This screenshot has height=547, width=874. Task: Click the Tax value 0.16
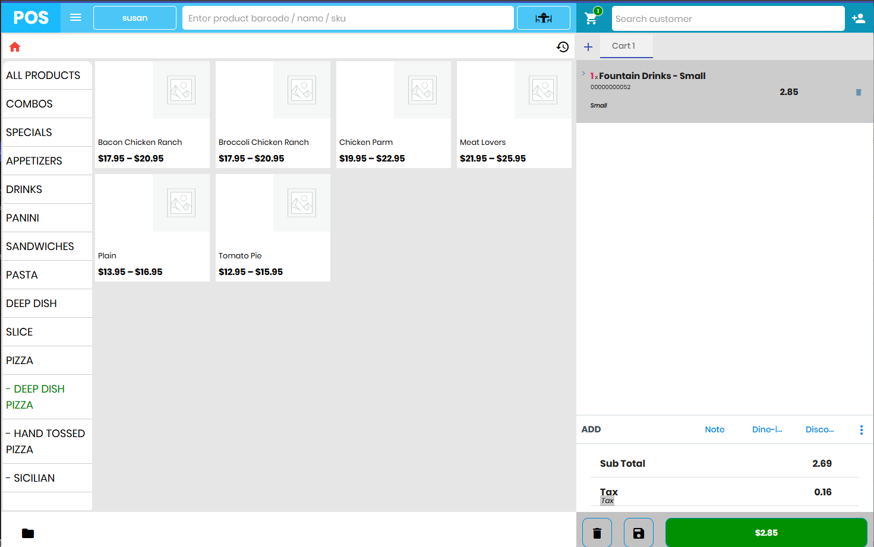[822, 492]
